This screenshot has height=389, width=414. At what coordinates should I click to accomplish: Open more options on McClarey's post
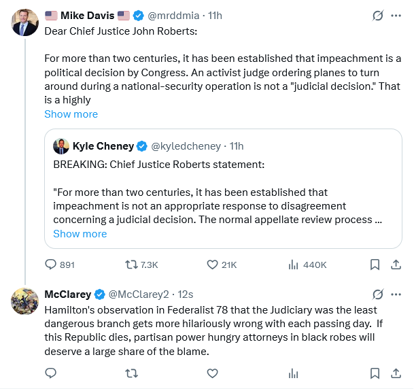click(396, 294)
